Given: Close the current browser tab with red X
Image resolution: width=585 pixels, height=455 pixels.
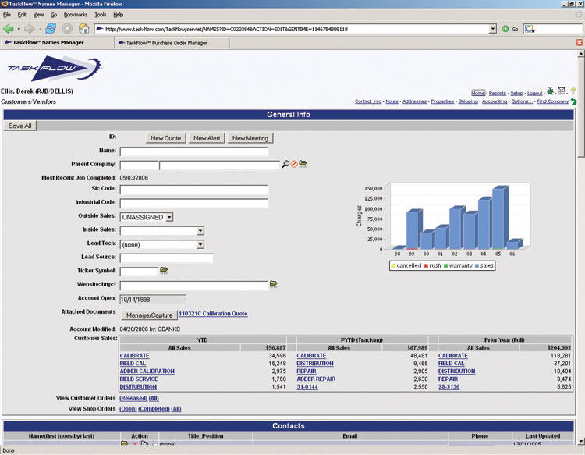Looking at the screenshot, I should click(x=580, y=43).
